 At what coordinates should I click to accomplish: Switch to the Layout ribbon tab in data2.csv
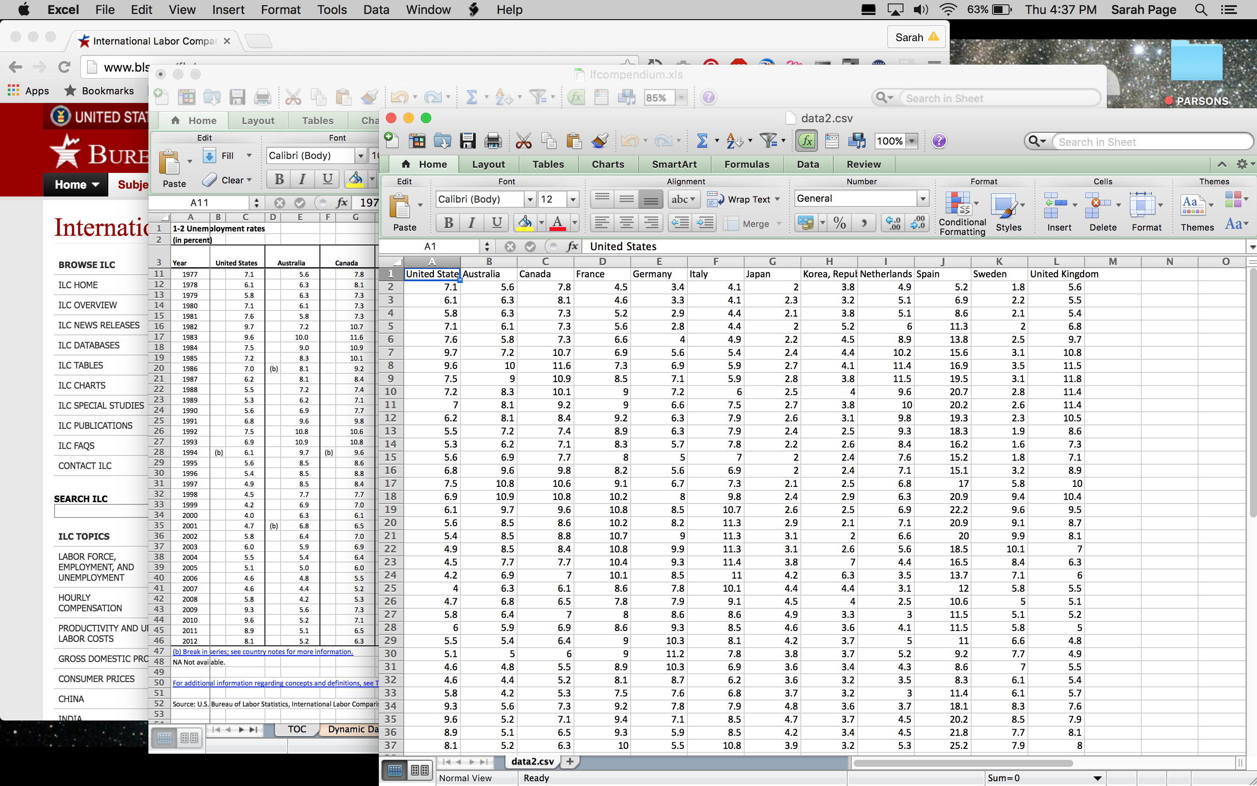click(488, 164)
